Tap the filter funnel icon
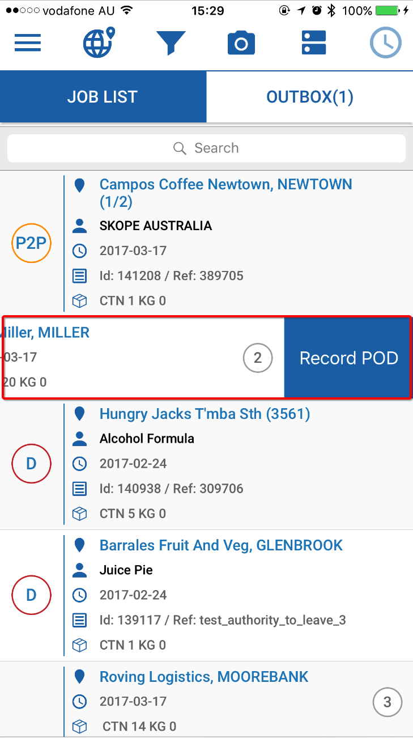The height and width of the screenshot is (738, 413). pos(171,43)
